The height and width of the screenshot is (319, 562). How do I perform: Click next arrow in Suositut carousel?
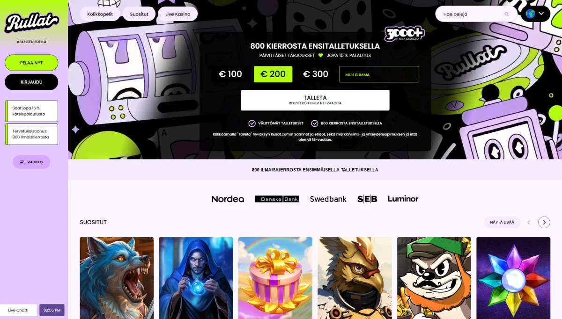(544, 222)
